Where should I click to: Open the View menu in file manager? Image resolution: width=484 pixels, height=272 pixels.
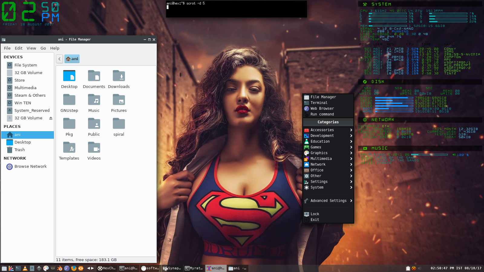[x=31, y=48]
